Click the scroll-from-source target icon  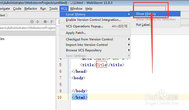[32, 22]
